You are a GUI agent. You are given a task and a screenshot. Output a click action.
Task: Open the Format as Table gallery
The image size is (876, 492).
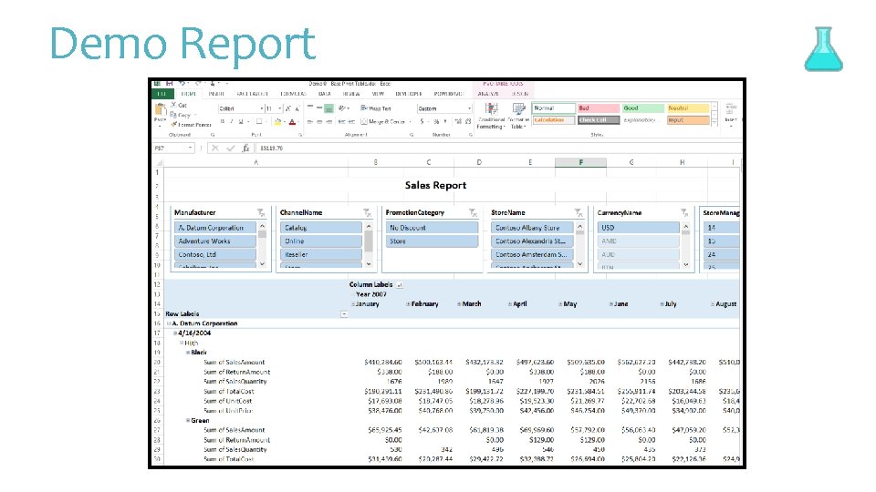(x=518, y=116)
